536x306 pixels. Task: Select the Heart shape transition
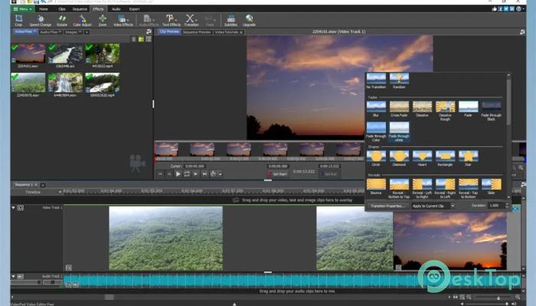tap(422, 158)
